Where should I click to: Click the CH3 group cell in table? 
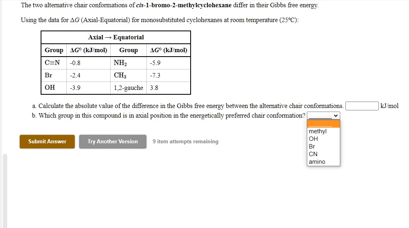pyautogui.click(x=120, y=75)
